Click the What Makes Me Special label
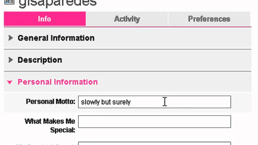Viewport: 258px width, 145px height. click(50, 125)
